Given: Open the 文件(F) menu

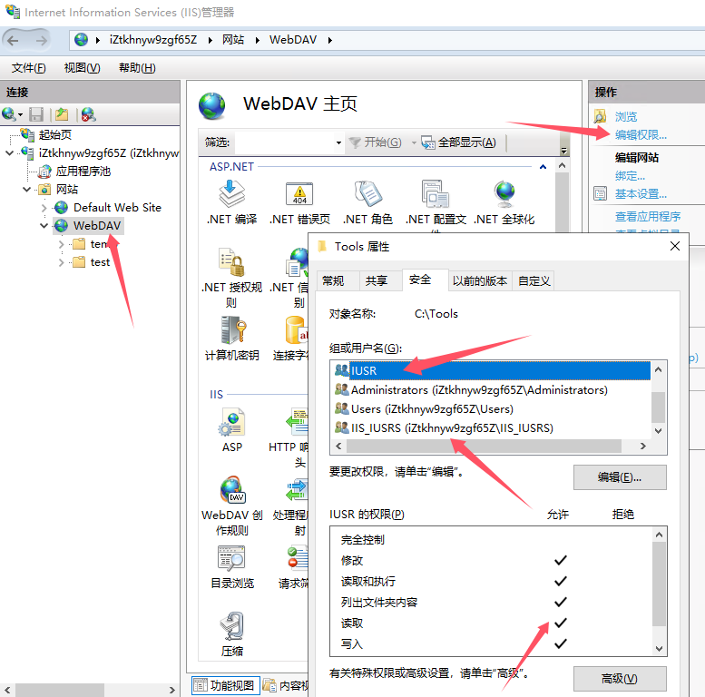Looking at the screenshot, I should 29,68.
